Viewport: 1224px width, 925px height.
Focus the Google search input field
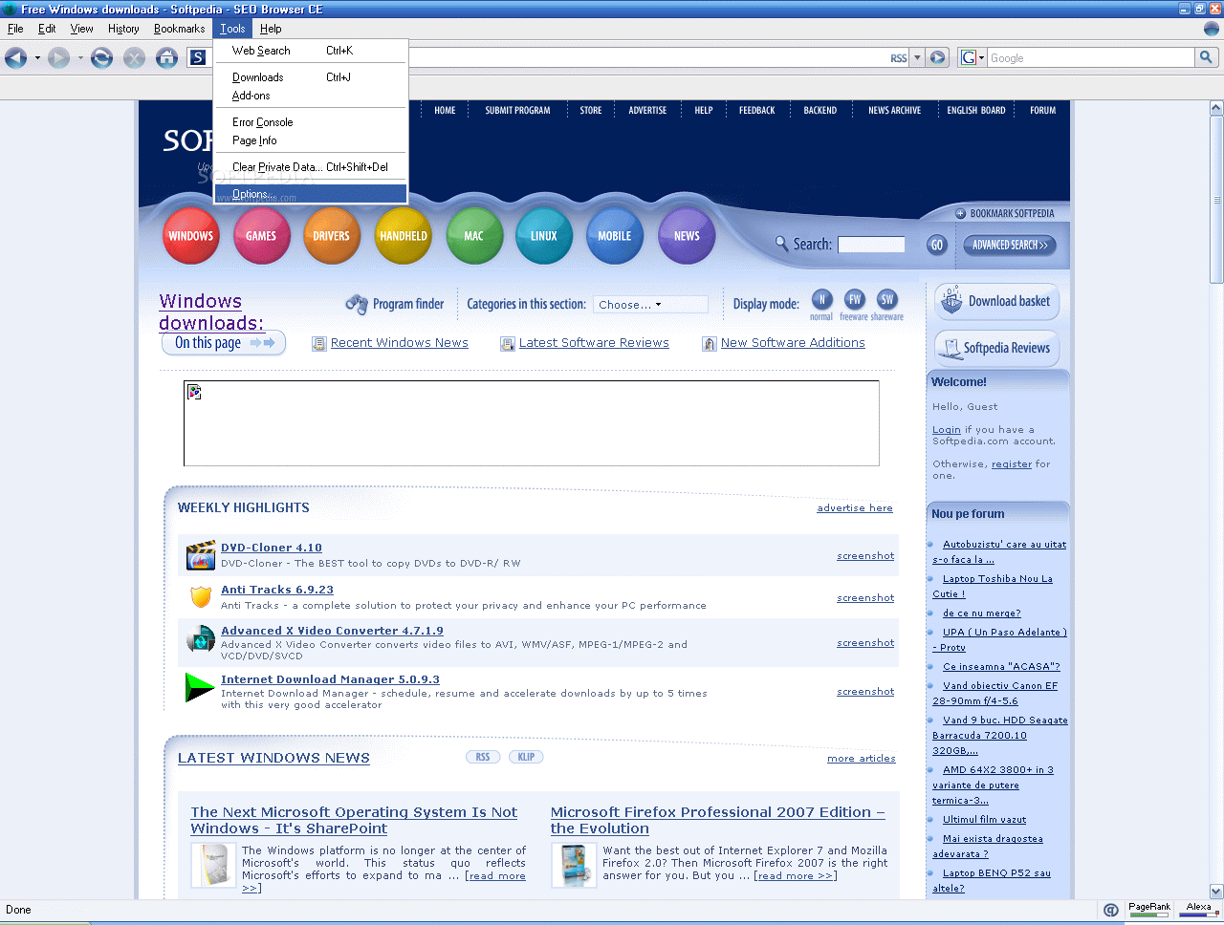tap(1091, 57)
